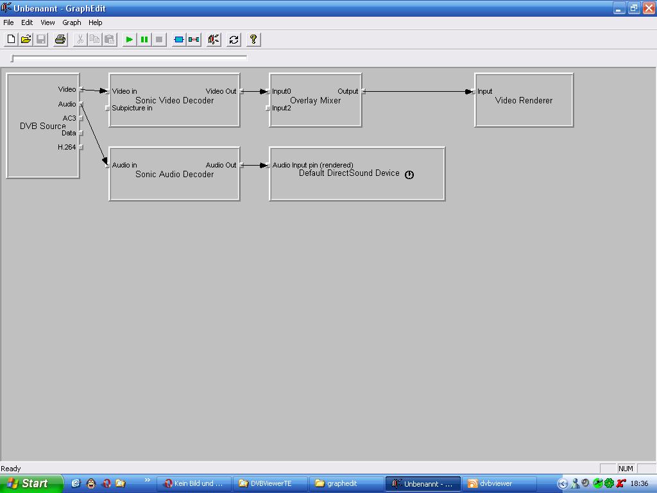This screenshot has width=657, height=493.
Task: Click the Output pin on Overlay Mixer
Action: (x=363, y=91)
